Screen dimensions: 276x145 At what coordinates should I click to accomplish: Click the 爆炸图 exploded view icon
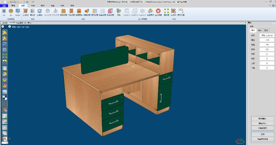click(x=167, y=11)
